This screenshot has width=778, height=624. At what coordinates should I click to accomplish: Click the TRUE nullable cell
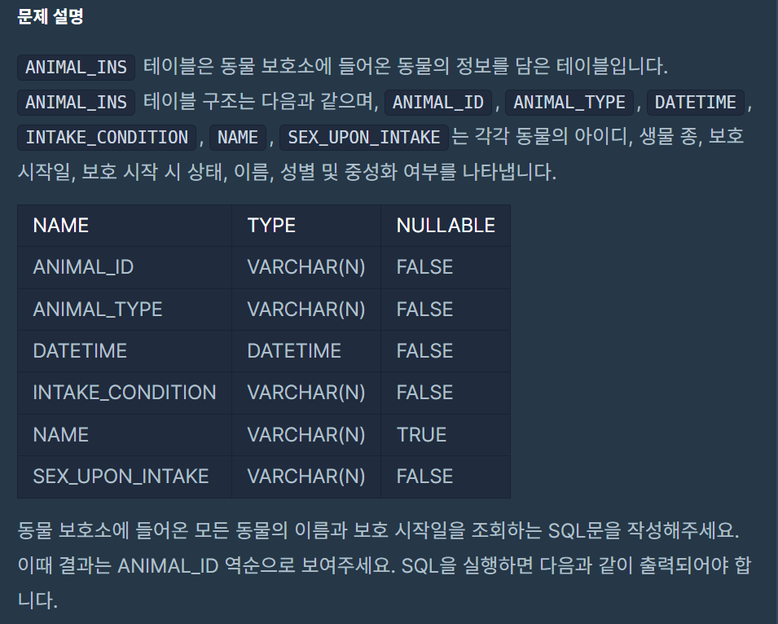445,435
